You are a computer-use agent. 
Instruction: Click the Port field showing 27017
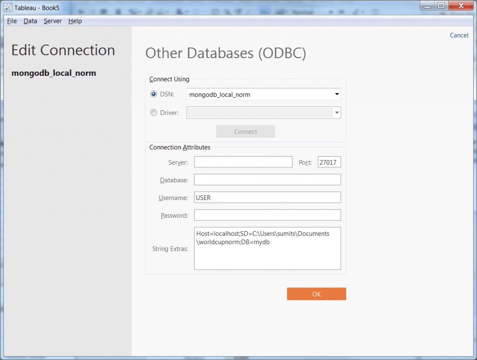coord(329,162)
